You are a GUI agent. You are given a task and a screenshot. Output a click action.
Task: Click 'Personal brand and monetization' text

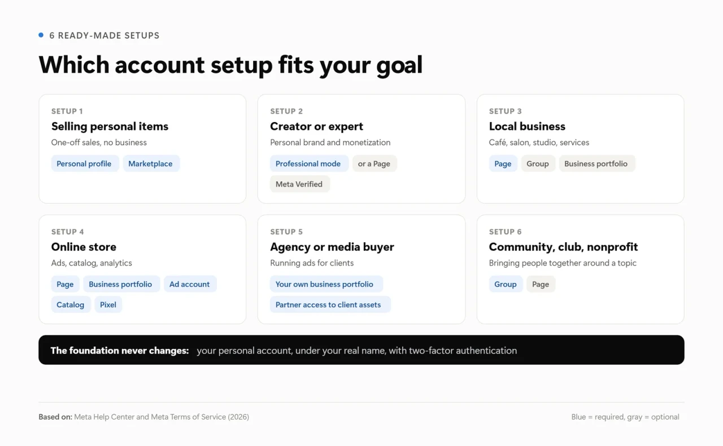click(x=330, y=142)
